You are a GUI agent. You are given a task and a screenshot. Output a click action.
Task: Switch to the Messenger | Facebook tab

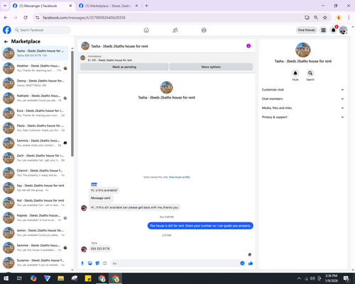coord(43,6)
